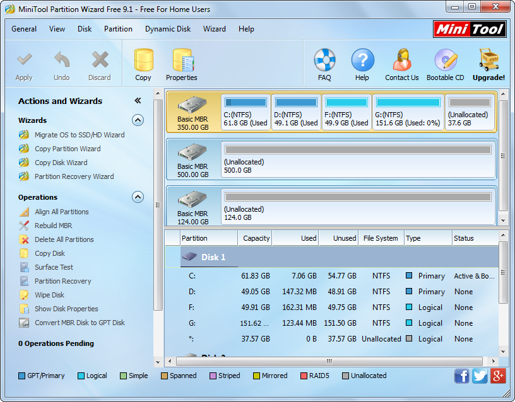Click down arrow of disk map scrollbar
The image size is (515, 402).
(x=503, y=221)
